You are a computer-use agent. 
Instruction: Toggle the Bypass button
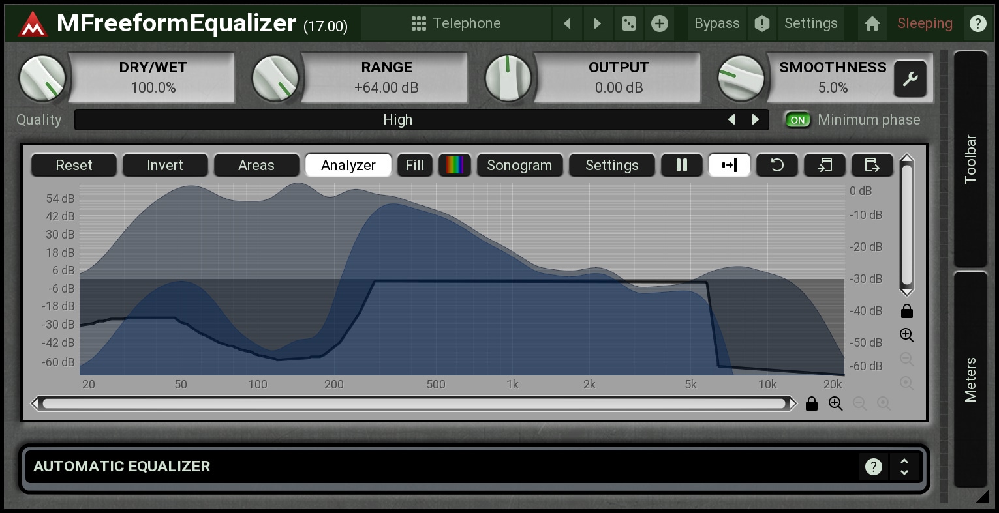[x=716, y=23]
